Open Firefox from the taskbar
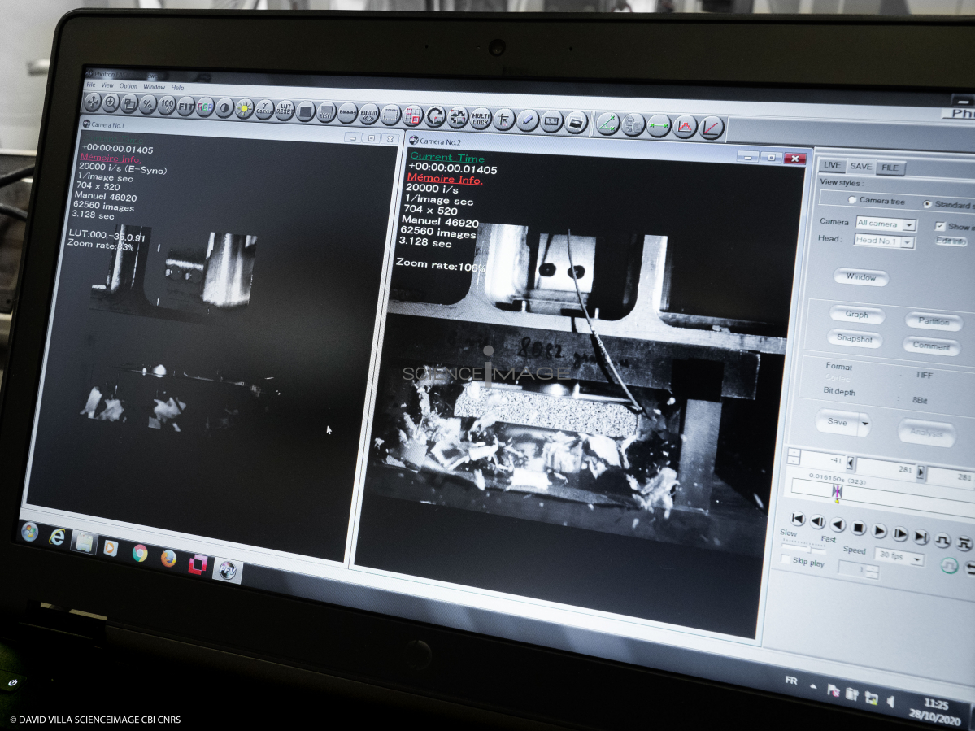Screen dimensions: 975x731 [168, 558]
